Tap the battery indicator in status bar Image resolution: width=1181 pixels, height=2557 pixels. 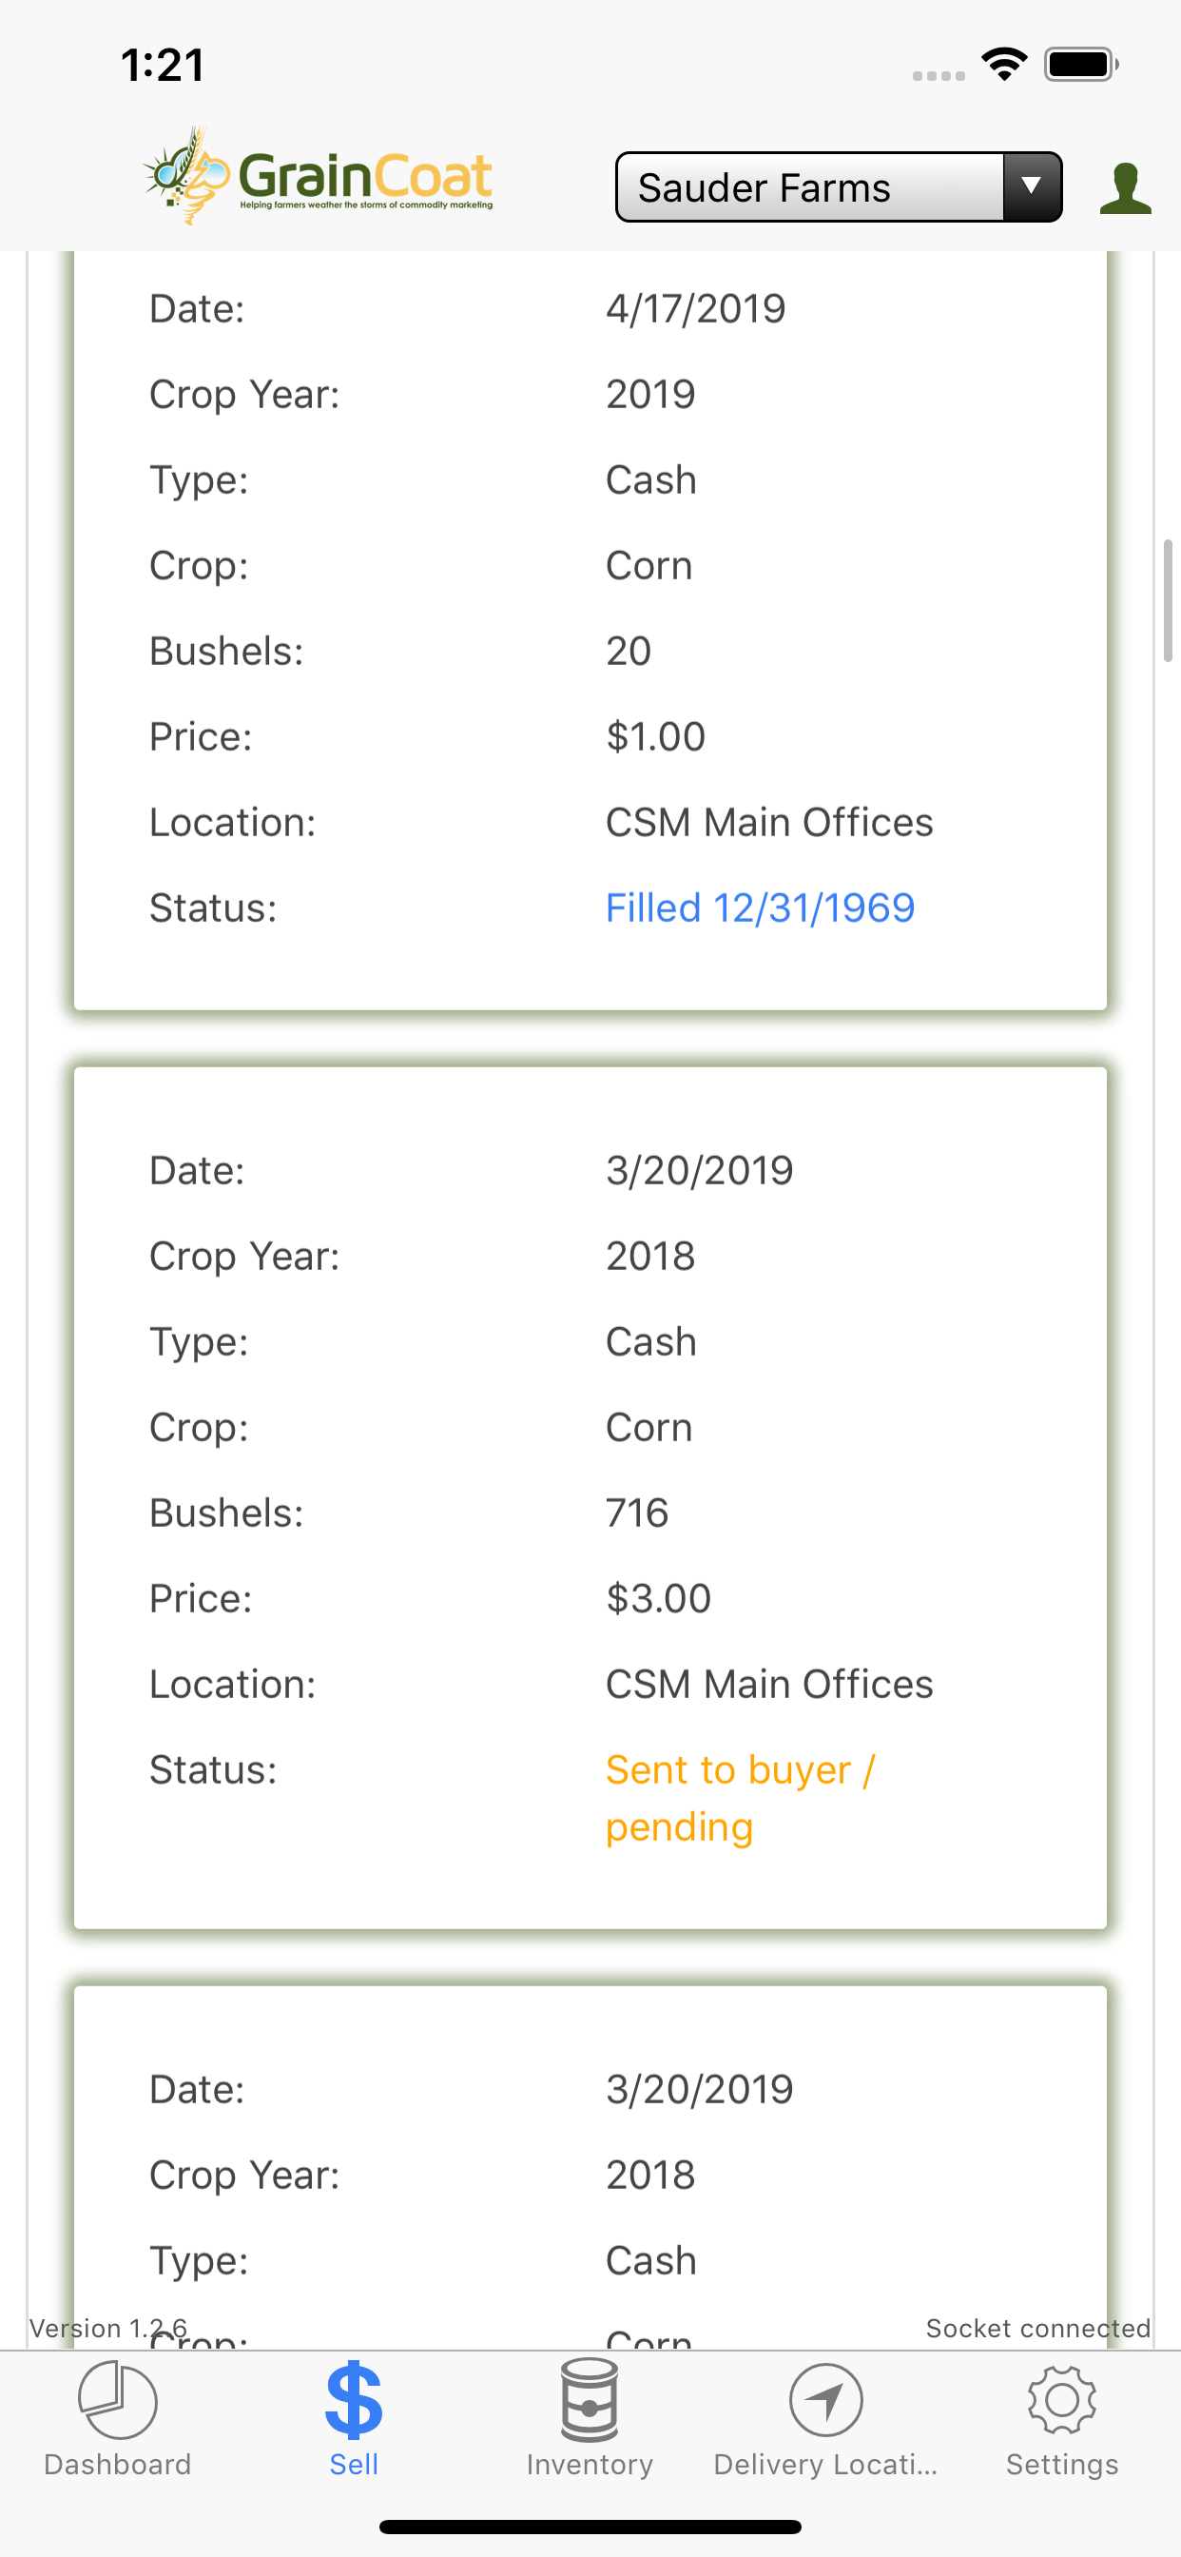[x=1082, y=66]
